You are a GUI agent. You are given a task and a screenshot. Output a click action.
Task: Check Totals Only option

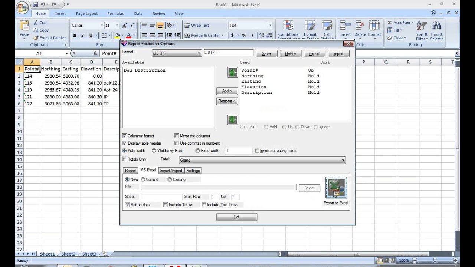tap(125, 159)
